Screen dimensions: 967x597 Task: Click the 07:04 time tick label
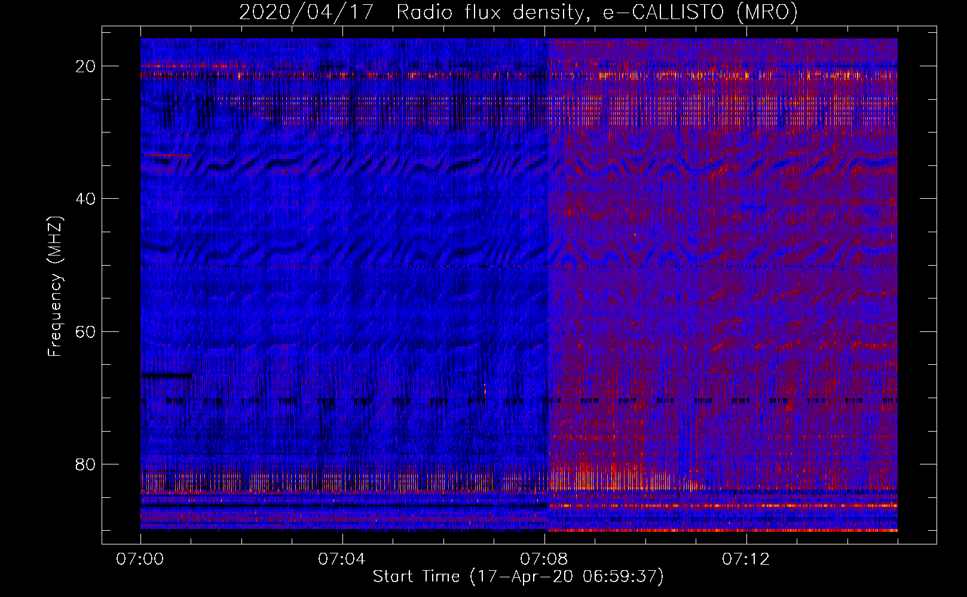click(342, 559)
